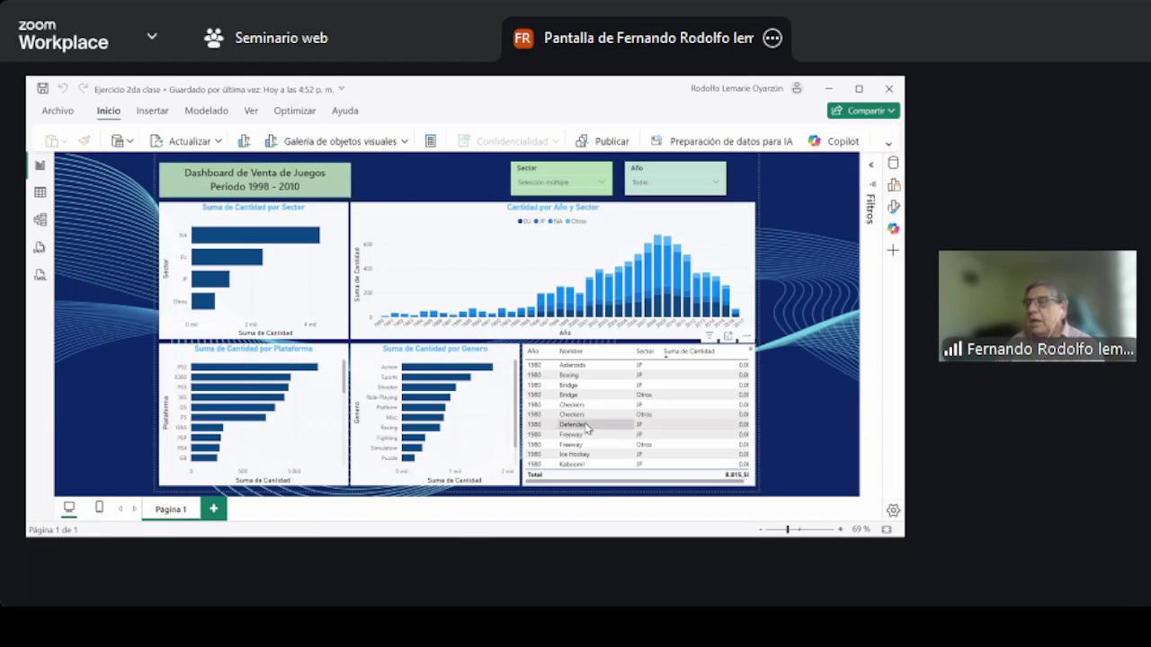Select desktop layout view
Image resolution: width=1151 pixels, height=647 pixels.
pyautogui.click(x=69, y=508)
